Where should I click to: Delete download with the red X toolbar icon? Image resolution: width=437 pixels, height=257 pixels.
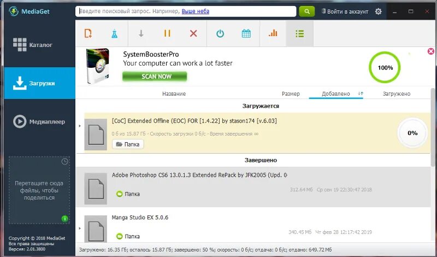click(x=193, y=33)
